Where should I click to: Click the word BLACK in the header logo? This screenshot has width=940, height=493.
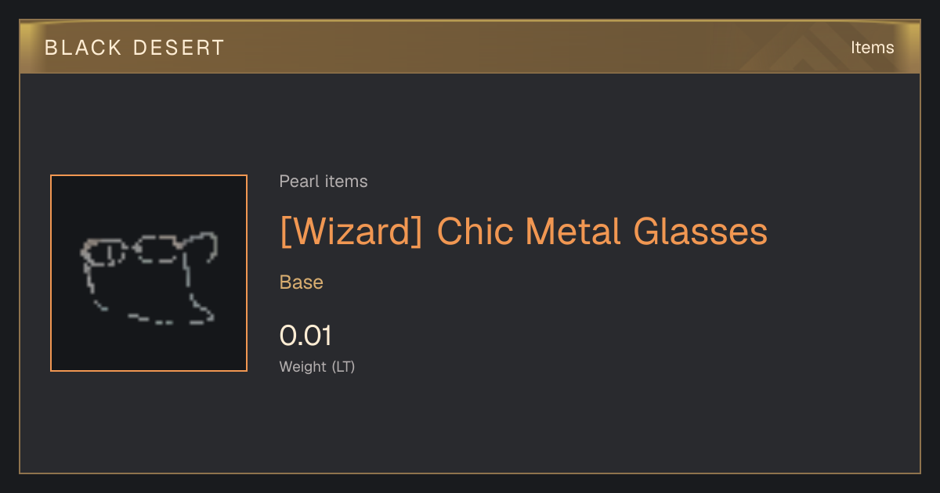pyautogui.click(x=82, y=48)
